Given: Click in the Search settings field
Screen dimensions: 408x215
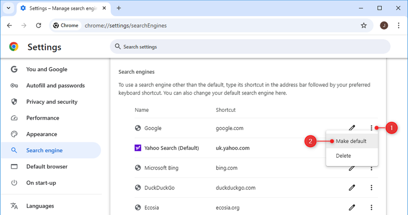Looking at the screenshot, I should pos(250,47).
